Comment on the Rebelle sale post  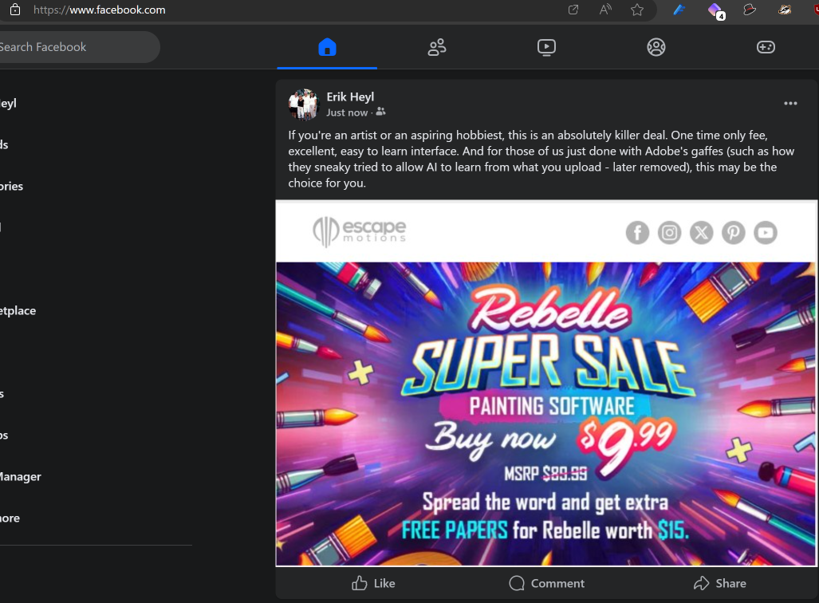[546, 583]
